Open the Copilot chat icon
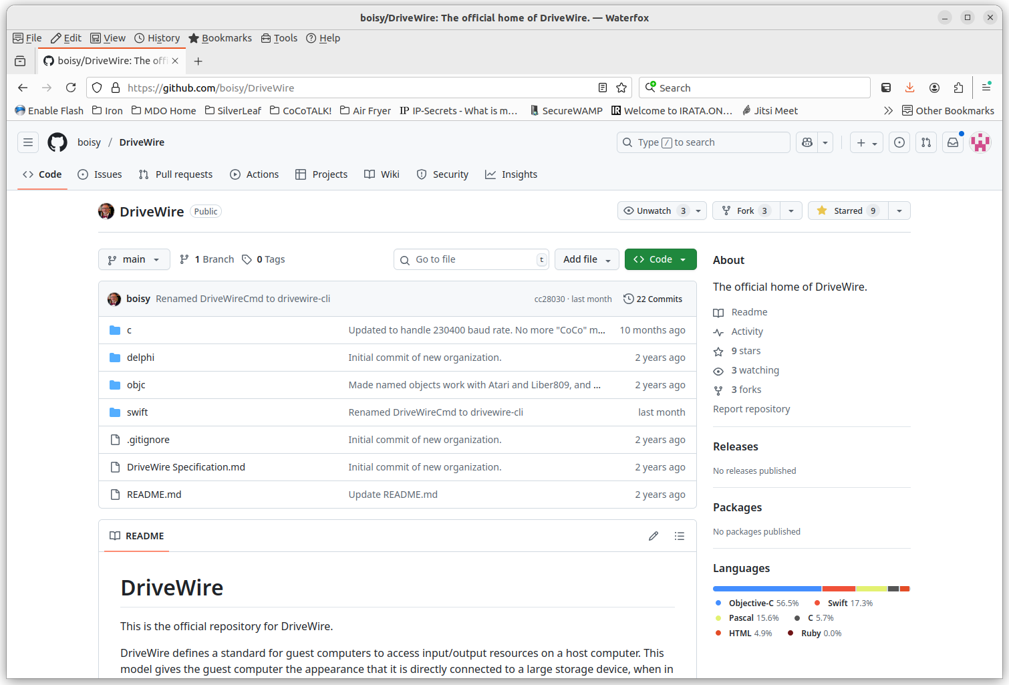Viewport: 1009px width, 685px height. 807,142
